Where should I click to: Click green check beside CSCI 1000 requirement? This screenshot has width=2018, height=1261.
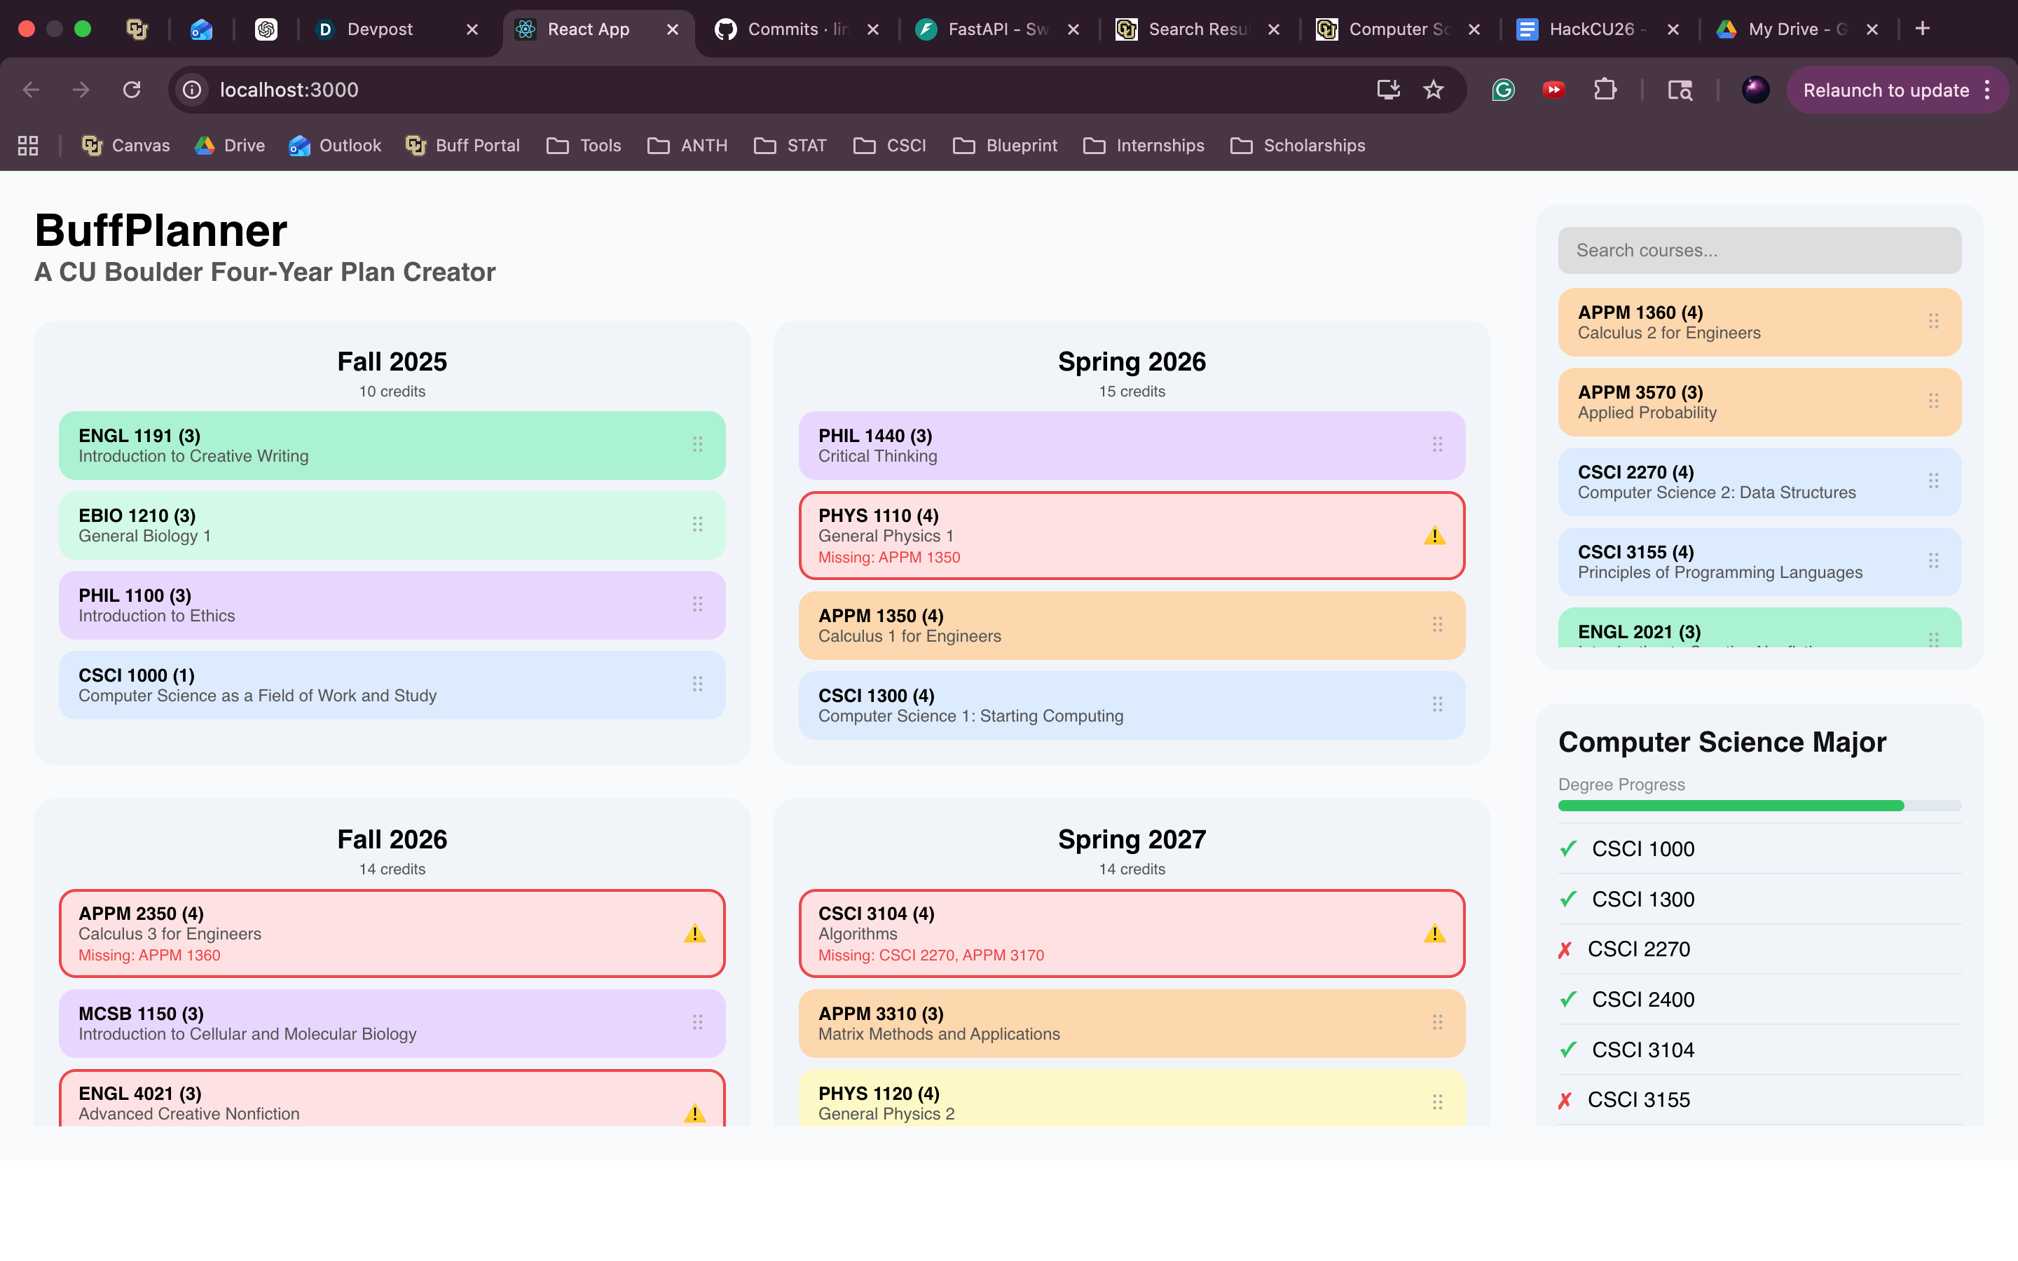(x=1567, y=849)
